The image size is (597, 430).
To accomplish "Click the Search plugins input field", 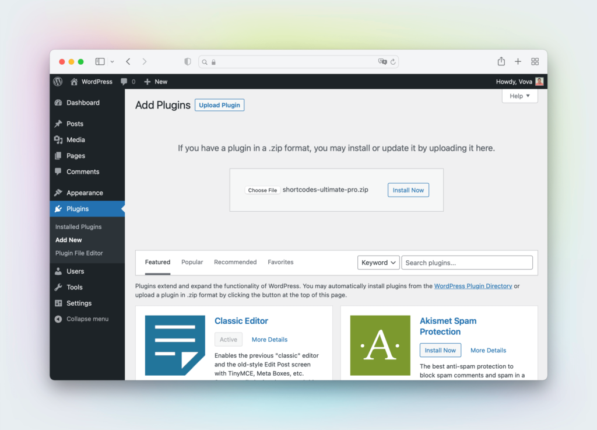I will coord(466,263).
